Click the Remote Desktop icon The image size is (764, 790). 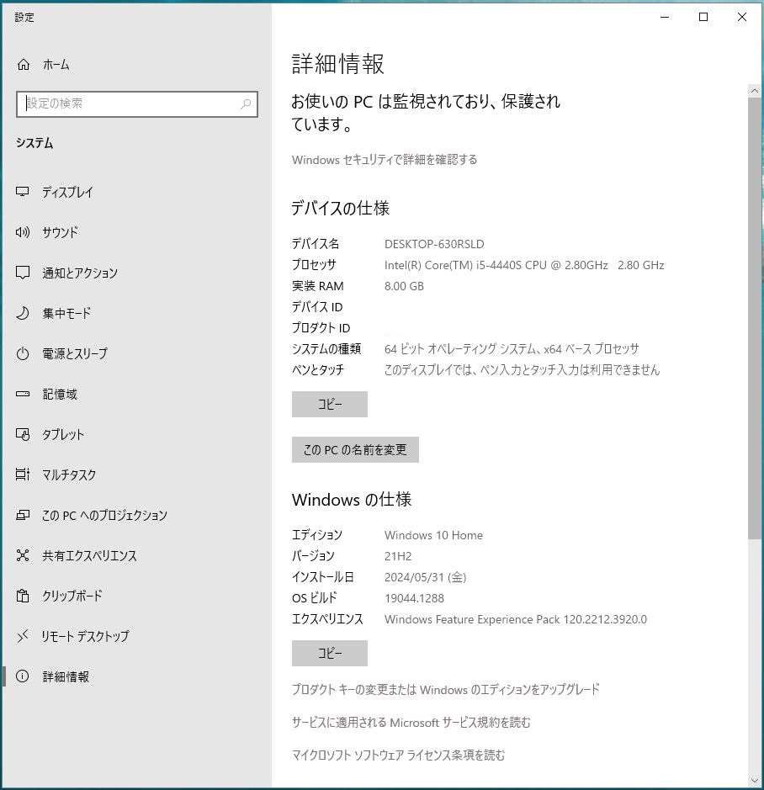pyautogui.click(x=22, y=636)
